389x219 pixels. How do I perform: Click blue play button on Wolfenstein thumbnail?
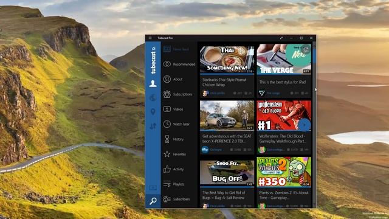pos(305,125)
